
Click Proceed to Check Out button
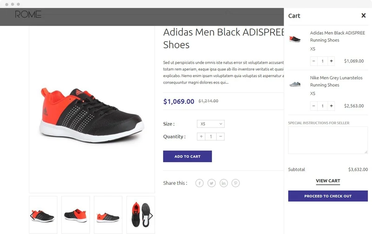(328, 196)
